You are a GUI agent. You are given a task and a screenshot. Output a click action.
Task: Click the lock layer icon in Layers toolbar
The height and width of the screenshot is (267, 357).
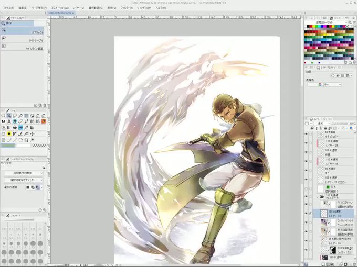pos(326,128)
